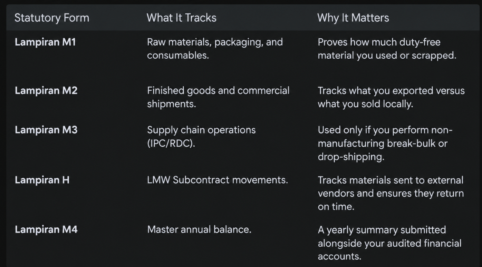Click the 'Used only if you perform non-manufacturing' text
This screenshot has height=267, width=482.
385,137
